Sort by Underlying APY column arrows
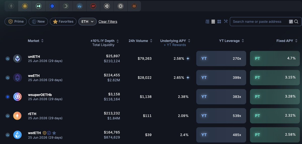 [x=189, y=41]
